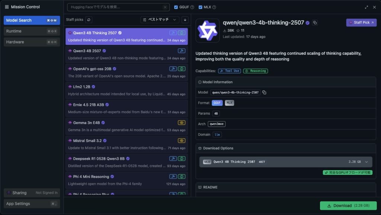This screenshot has width=381, height=215.
Task: Click the Download (2.28 GB) button
Action: pyautogui.click(x=348, y=206)
